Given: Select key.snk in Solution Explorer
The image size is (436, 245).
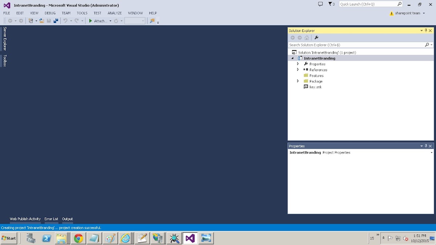Looking at the screenshot, I should (315, 87).
